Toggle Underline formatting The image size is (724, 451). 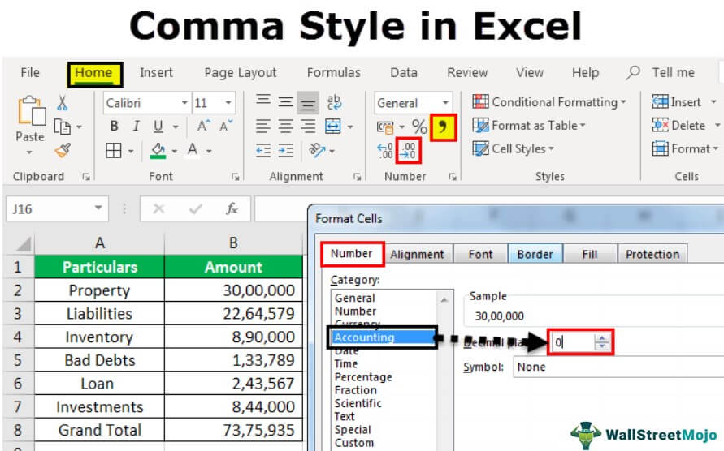158,126
